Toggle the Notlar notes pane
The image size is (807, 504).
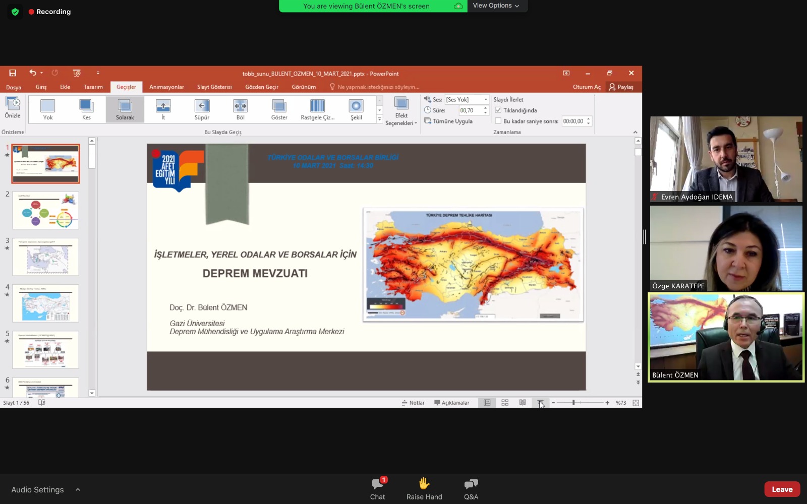[413, 403]
